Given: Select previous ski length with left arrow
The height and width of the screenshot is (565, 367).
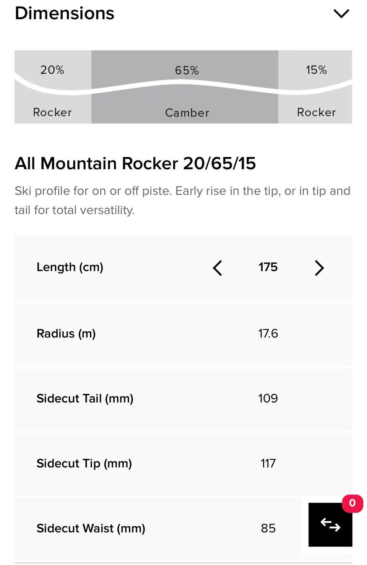Looking at the screenshot, I should [x=218, y=268].
